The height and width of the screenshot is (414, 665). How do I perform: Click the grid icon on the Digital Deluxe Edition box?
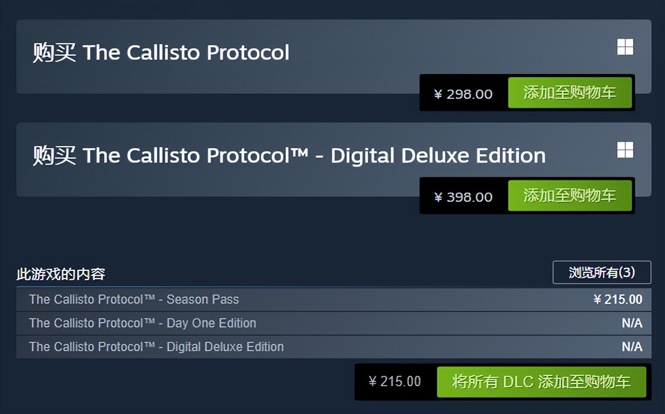pos(625,150)
